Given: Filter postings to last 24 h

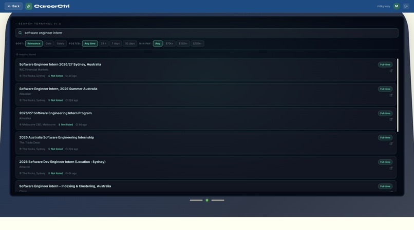Looking at the screenshot, I should [x=104, y=44].
